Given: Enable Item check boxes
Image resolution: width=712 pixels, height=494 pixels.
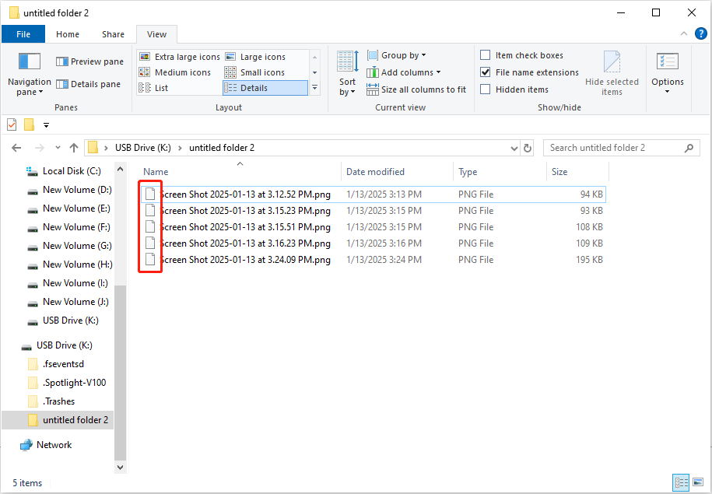Looking at the screenshot, I should click(521, 55).
